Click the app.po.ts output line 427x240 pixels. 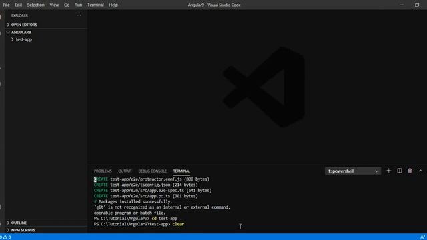(146, 196)
